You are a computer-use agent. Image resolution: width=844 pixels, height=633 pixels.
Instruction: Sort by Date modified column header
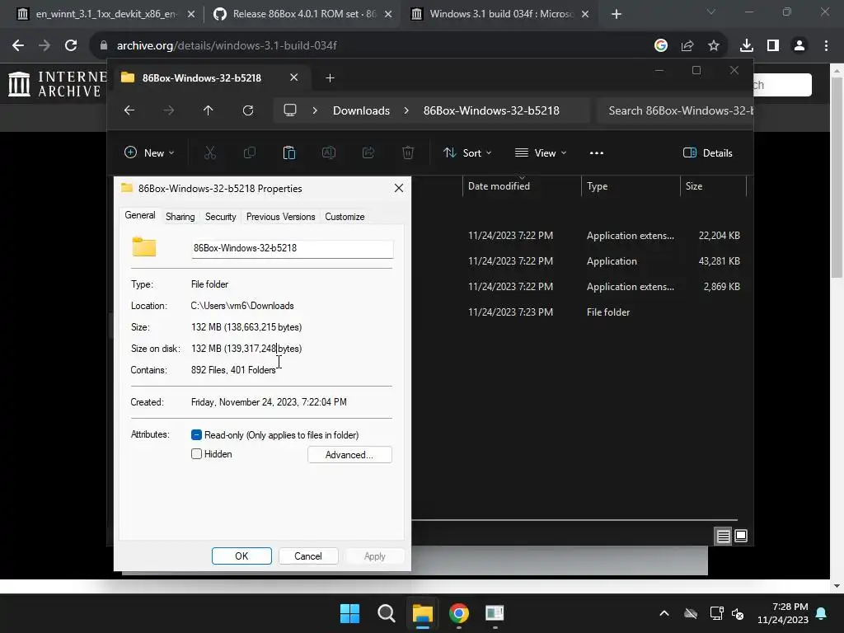522,185
